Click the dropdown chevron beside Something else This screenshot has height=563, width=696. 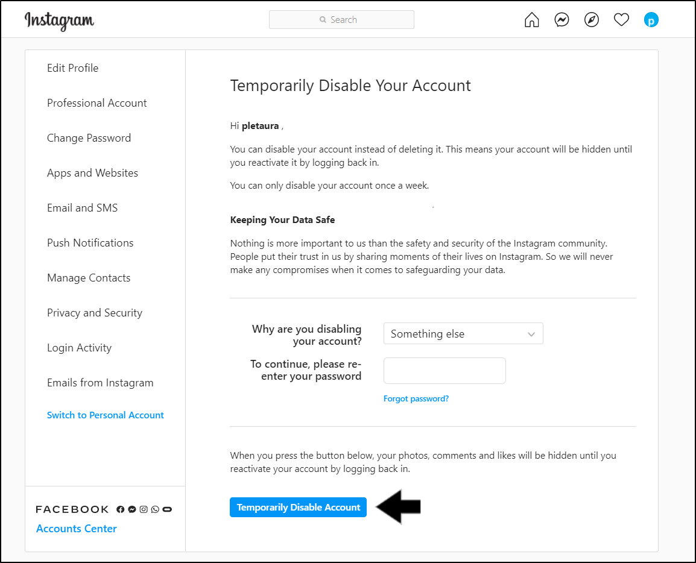(531, 334)
